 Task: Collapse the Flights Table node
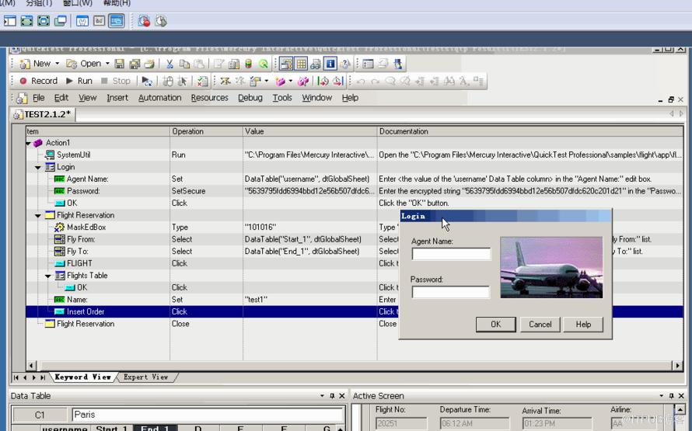pyautogui.click(x=48, y=276)
